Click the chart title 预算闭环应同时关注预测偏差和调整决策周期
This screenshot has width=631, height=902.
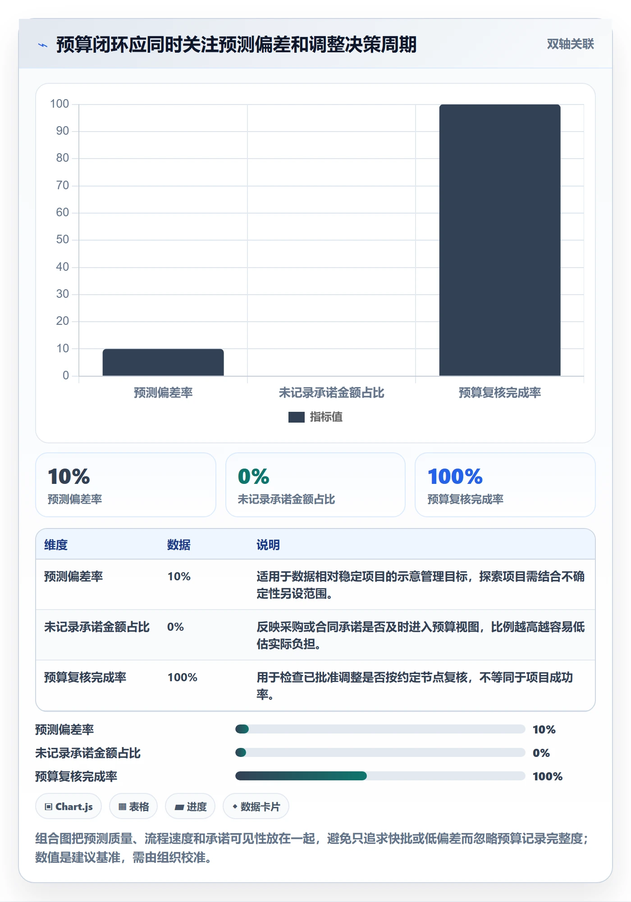(236, 45)
